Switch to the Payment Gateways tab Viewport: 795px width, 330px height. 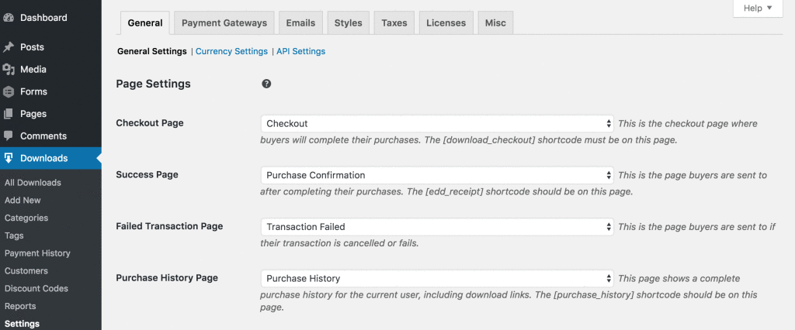click(x=224, y=23)
